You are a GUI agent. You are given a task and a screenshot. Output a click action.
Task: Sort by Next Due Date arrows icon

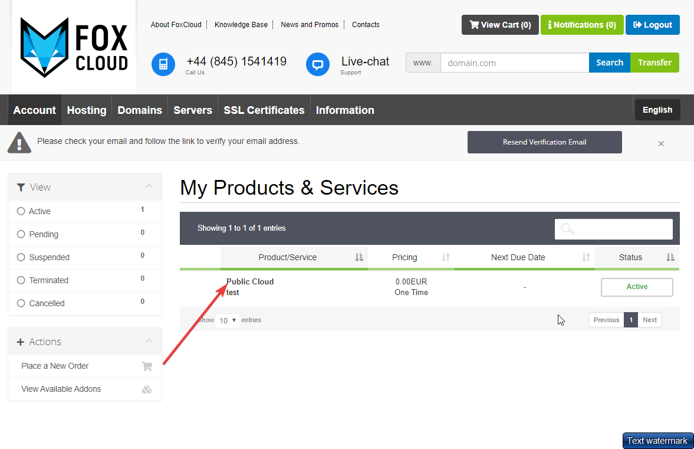tap(586, 257)
